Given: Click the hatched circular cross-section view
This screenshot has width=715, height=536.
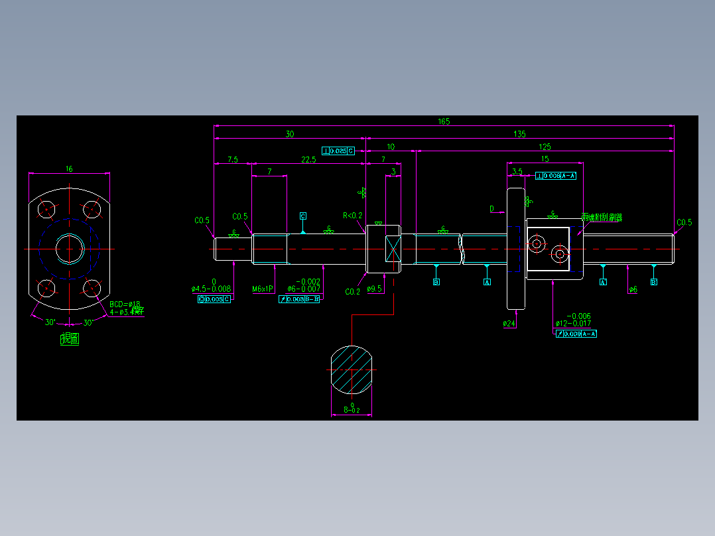Looking at the screenshot, I should pyautogui.click(x=352, y=370).
